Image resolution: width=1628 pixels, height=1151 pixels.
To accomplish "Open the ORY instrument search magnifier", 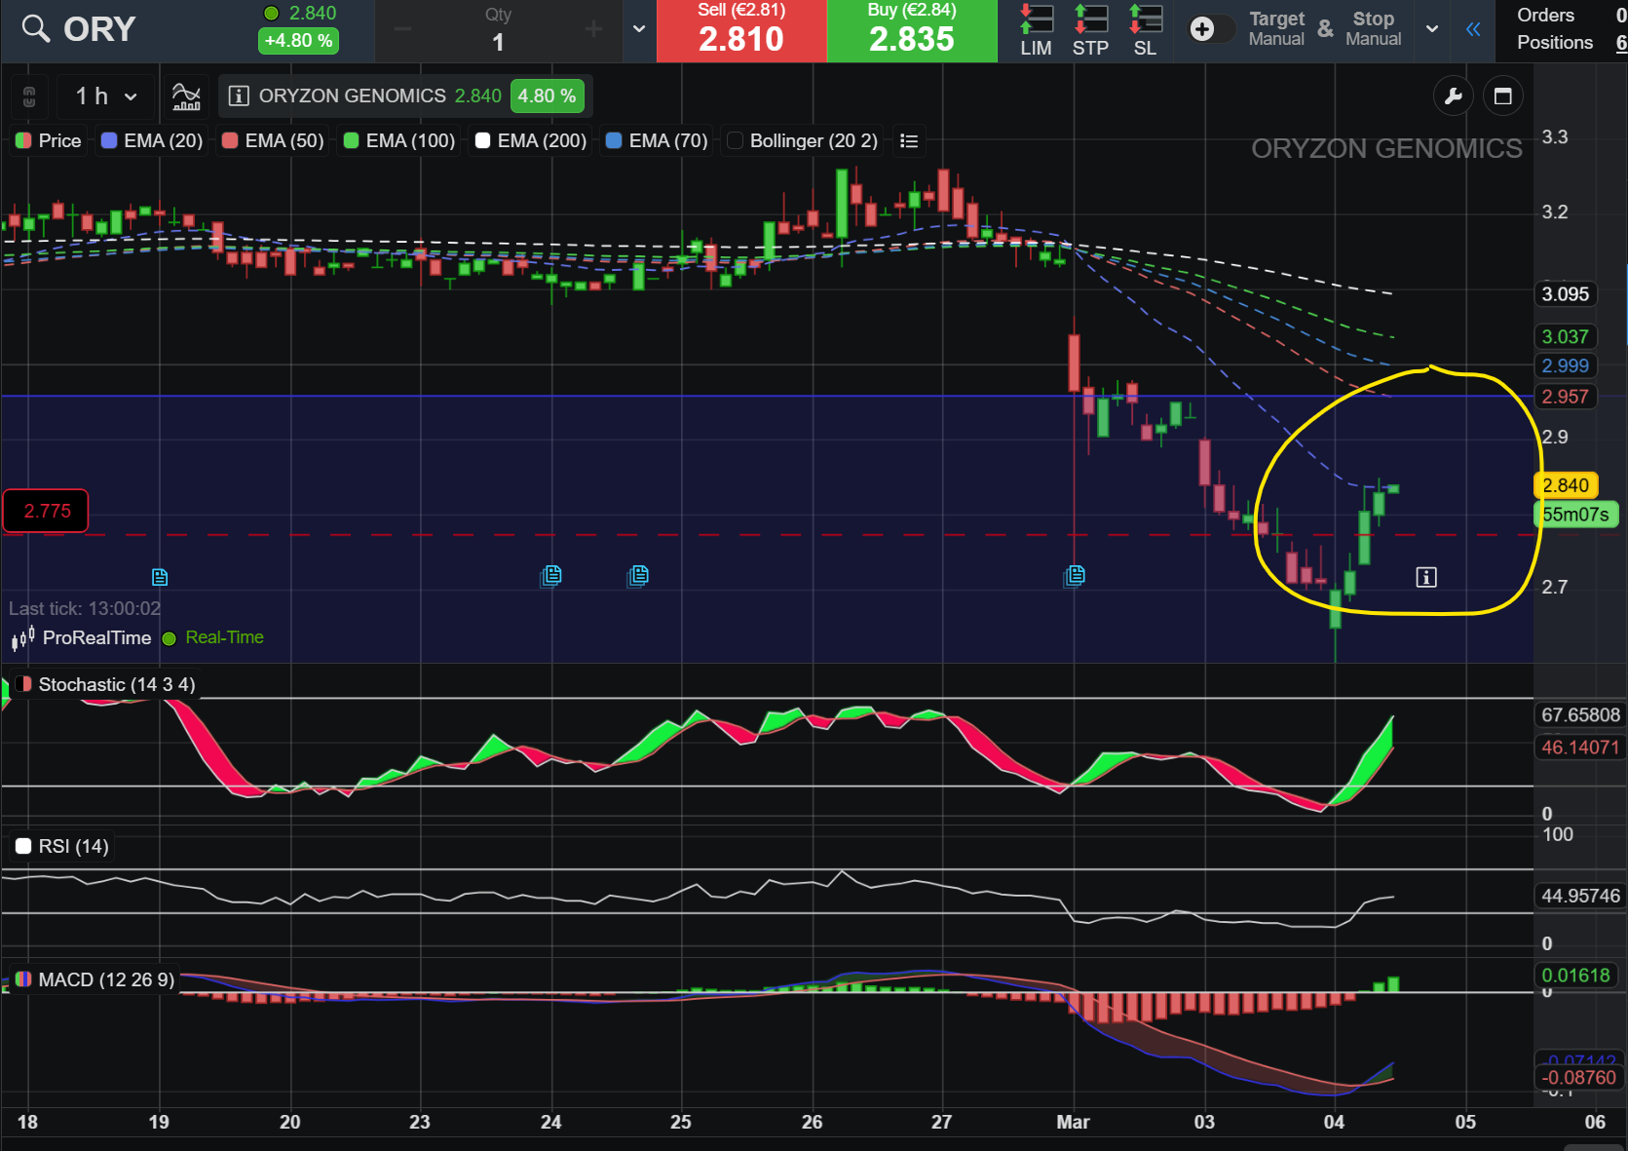I will [x=36, y=29].
